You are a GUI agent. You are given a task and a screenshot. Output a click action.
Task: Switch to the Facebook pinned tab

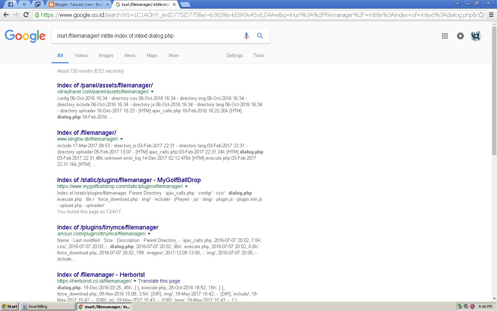[x=11, y=4]
